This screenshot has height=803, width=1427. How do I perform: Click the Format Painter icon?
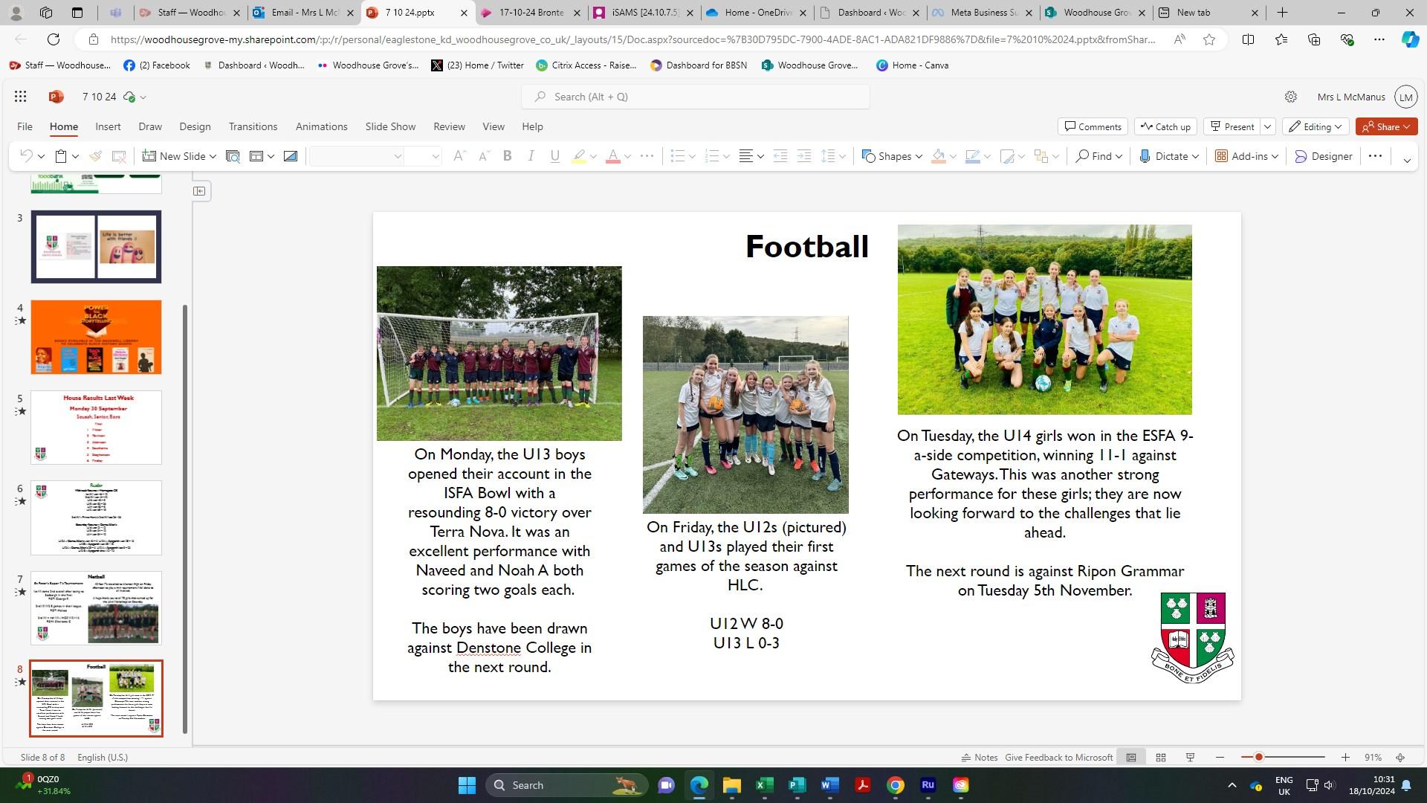click(95, 156)
